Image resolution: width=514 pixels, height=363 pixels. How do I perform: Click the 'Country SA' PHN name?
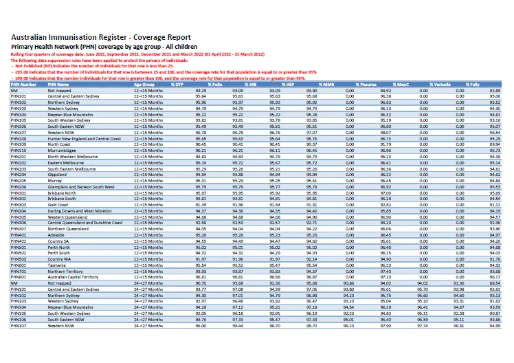click(58, 241)
